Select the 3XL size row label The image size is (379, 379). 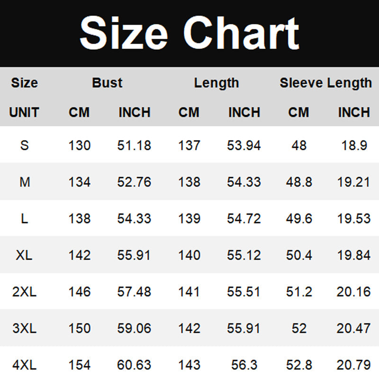[x=24, y=328]
